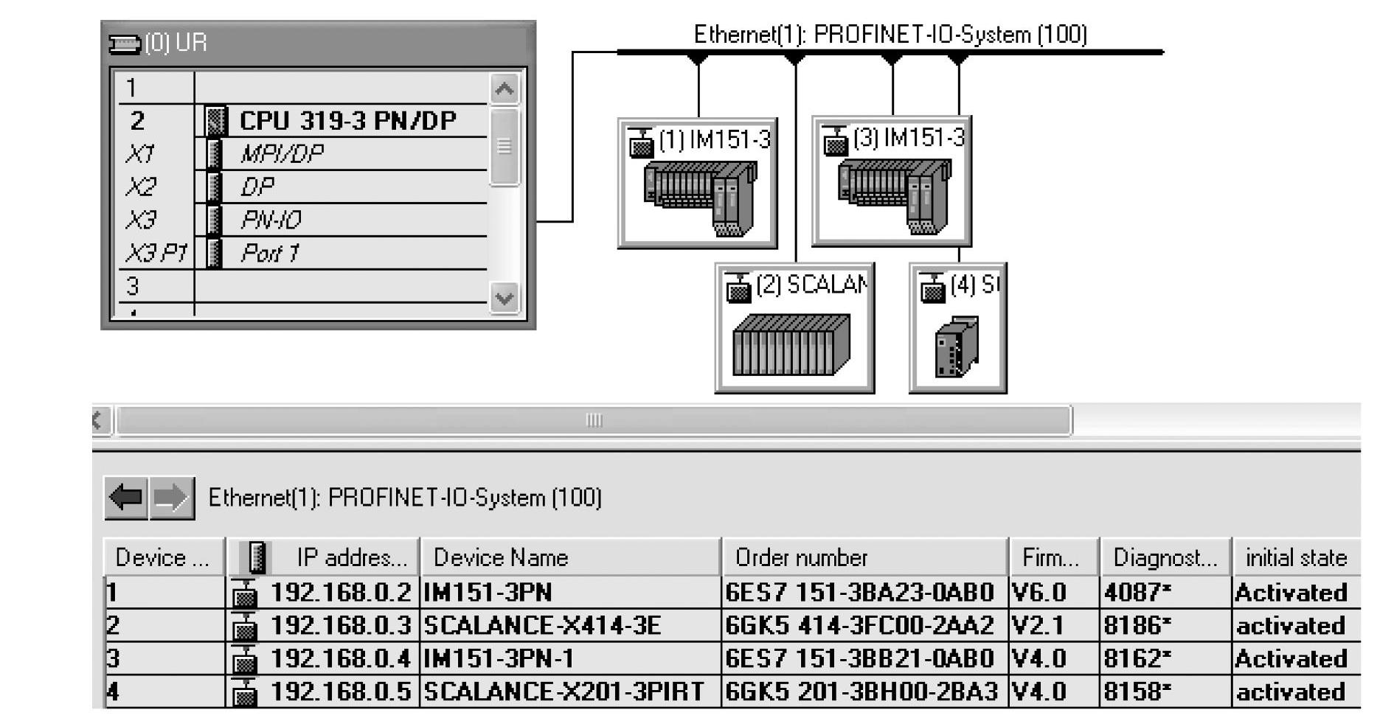
Task: Click Ethernet(1) PROFINET-IO-System label beside the arrows
Action: pos(405,498)
